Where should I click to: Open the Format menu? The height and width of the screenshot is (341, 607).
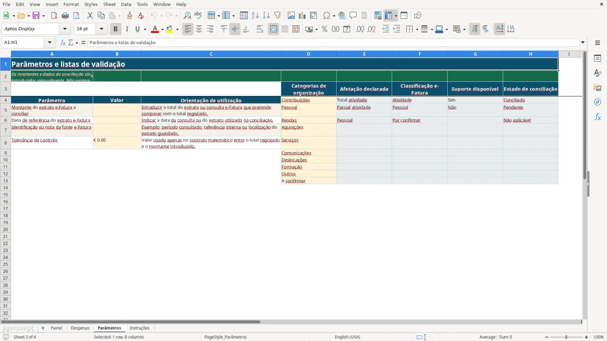[x=71, y=4]
